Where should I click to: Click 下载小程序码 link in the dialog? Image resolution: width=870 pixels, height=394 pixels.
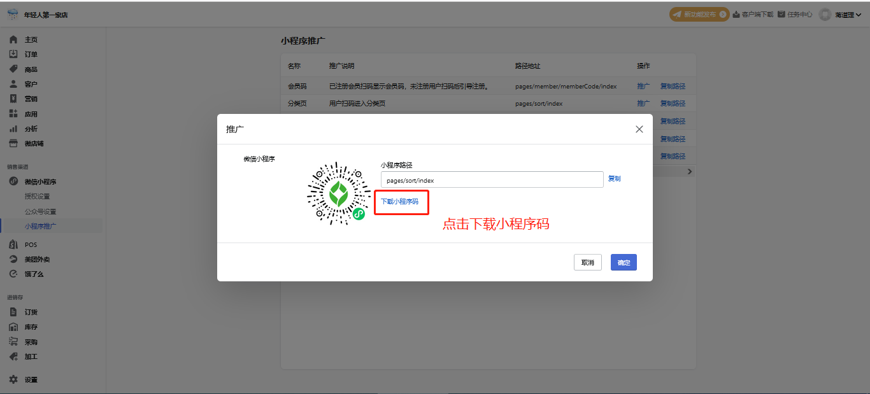(399, 201)
